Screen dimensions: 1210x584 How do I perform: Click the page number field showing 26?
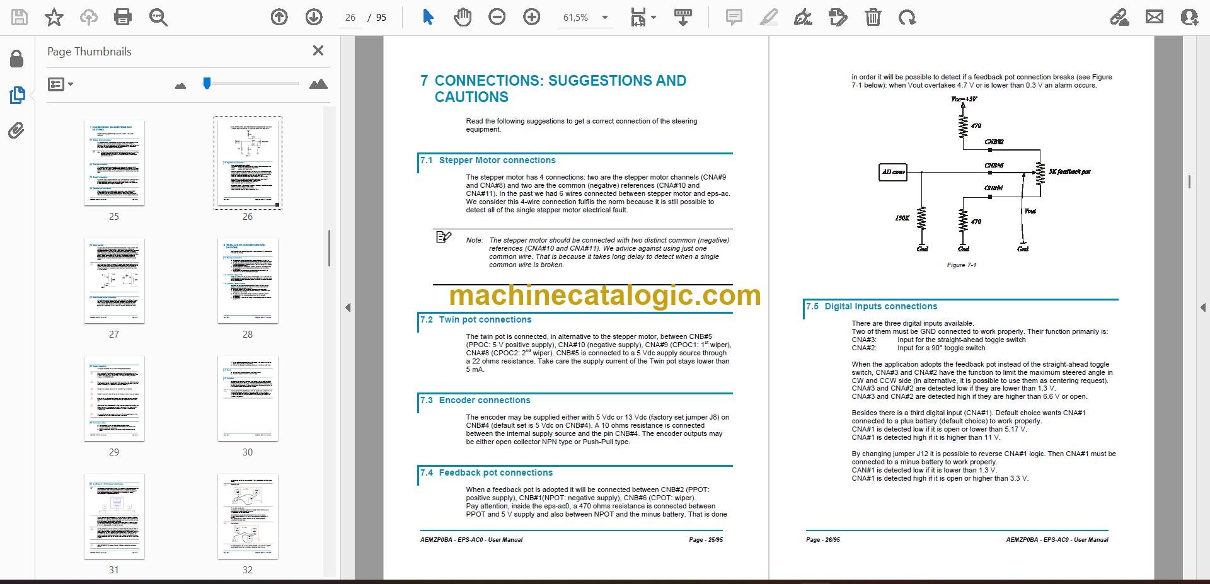(x=350, y=18)
